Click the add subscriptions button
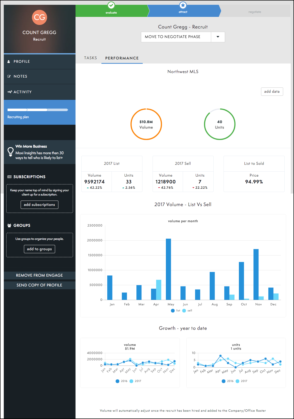 click(40, 205)
